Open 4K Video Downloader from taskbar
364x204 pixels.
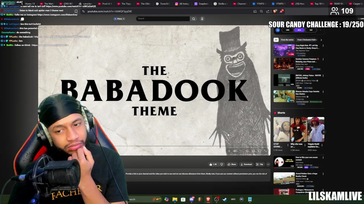tap(241, 199)
